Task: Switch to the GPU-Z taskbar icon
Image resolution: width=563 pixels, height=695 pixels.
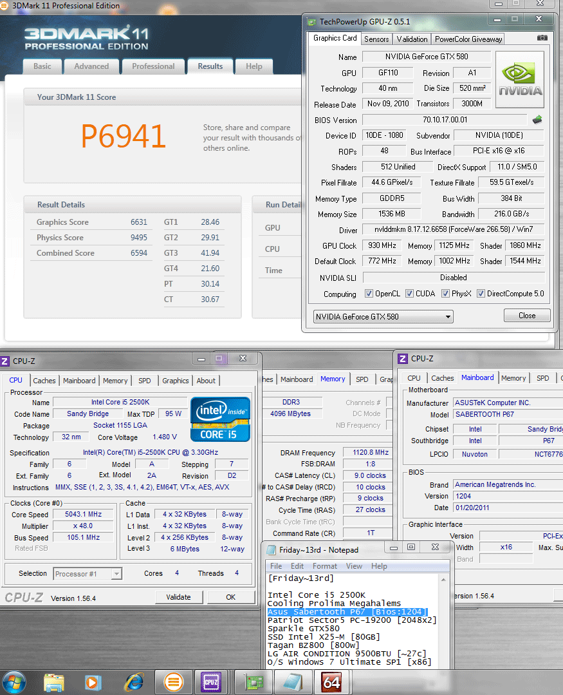Action: pos(254,683)
